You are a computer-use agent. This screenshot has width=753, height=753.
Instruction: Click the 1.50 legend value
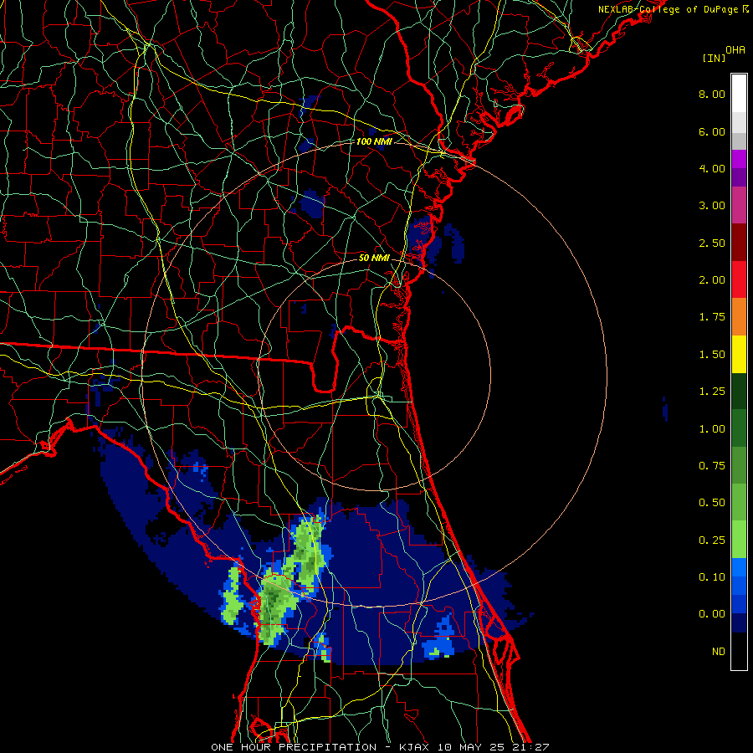[712, 355]
